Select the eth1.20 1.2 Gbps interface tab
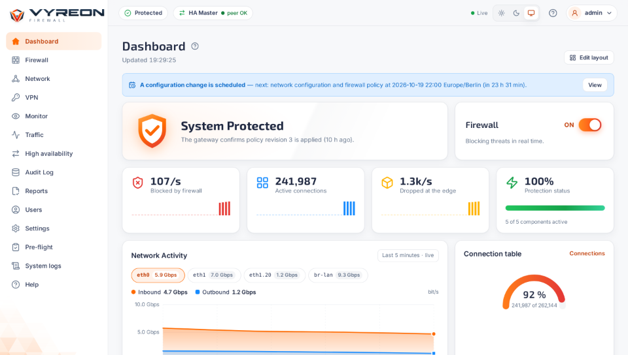This screenshot has width=628, height=355. pos(274,275)
